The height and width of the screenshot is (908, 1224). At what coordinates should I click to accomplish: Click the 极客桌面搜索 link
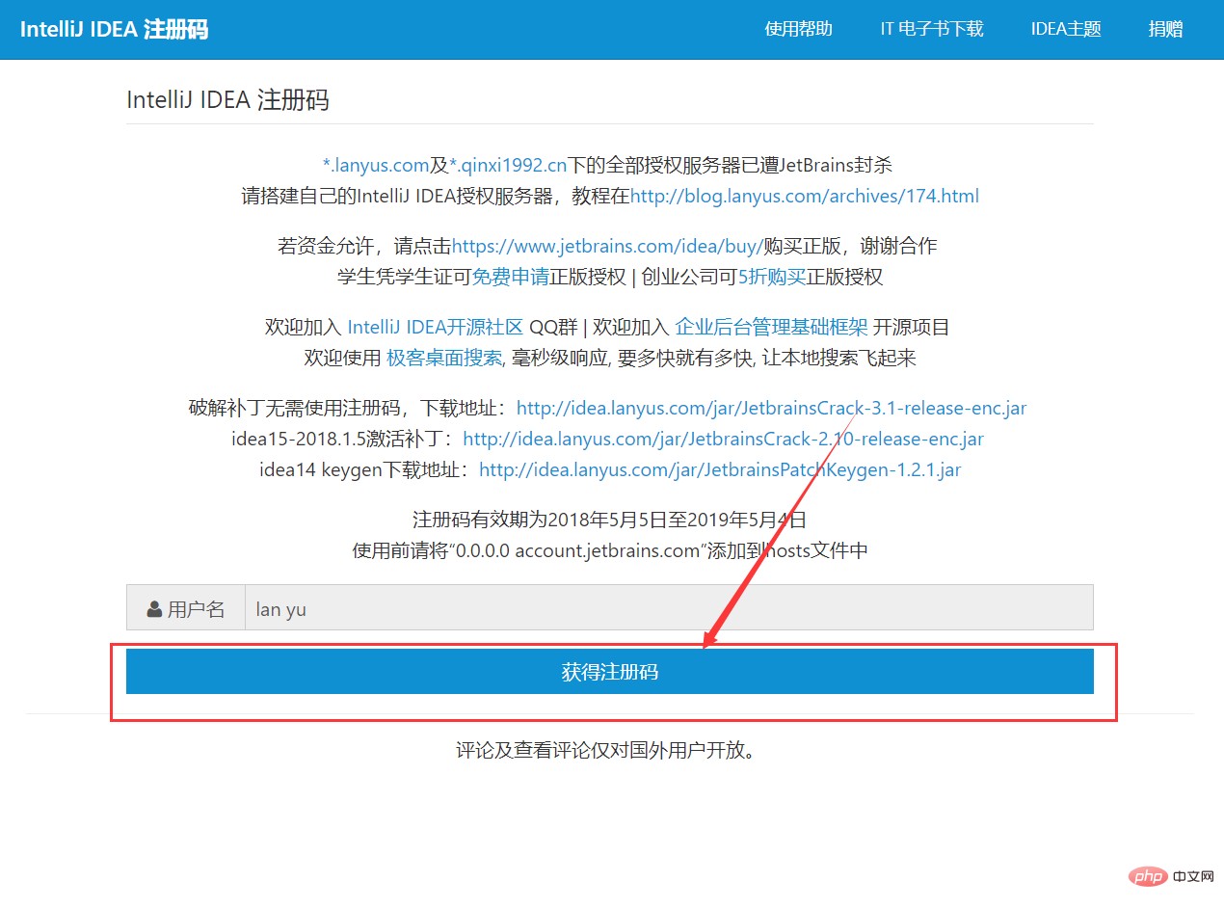point(444,358)
